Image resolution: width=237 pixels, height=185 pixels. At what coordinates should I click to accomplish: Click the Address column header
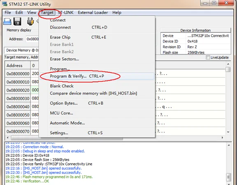point(18,66)
